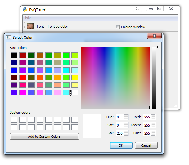Viewport: 189px width, 165px height.
Task: Click the Select Color dialog title icon
Action: coord(8,38)
